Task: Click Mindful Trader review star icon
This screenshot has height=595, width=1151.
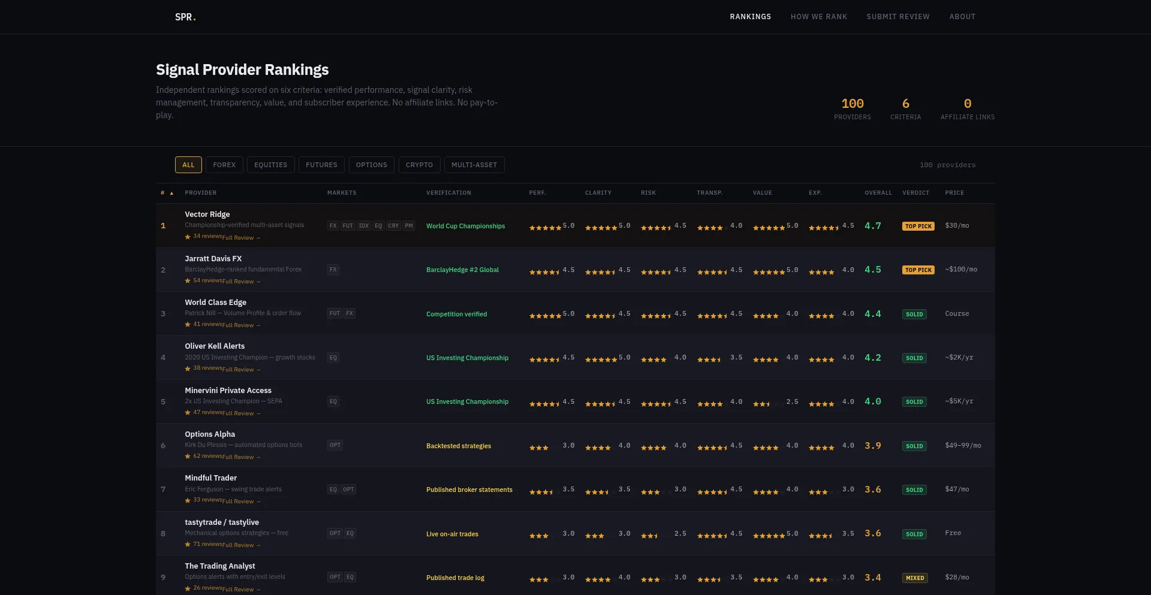Action: (x=188, y=500)
